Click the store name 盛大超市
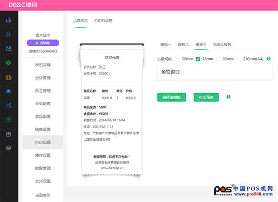 click(43, 35)
